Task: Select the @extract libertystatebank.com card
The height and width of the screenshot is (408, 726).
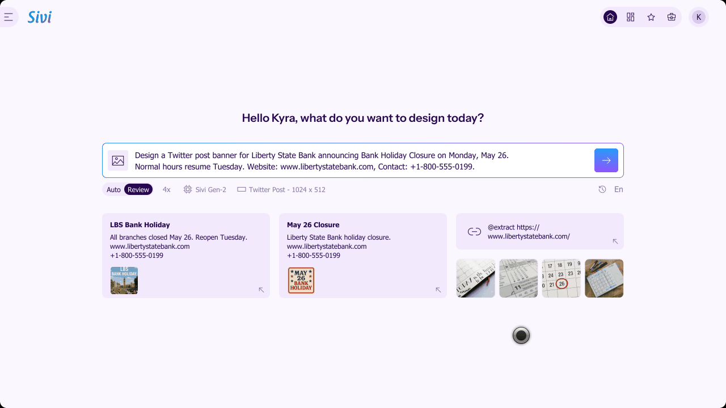Action: 540,231
